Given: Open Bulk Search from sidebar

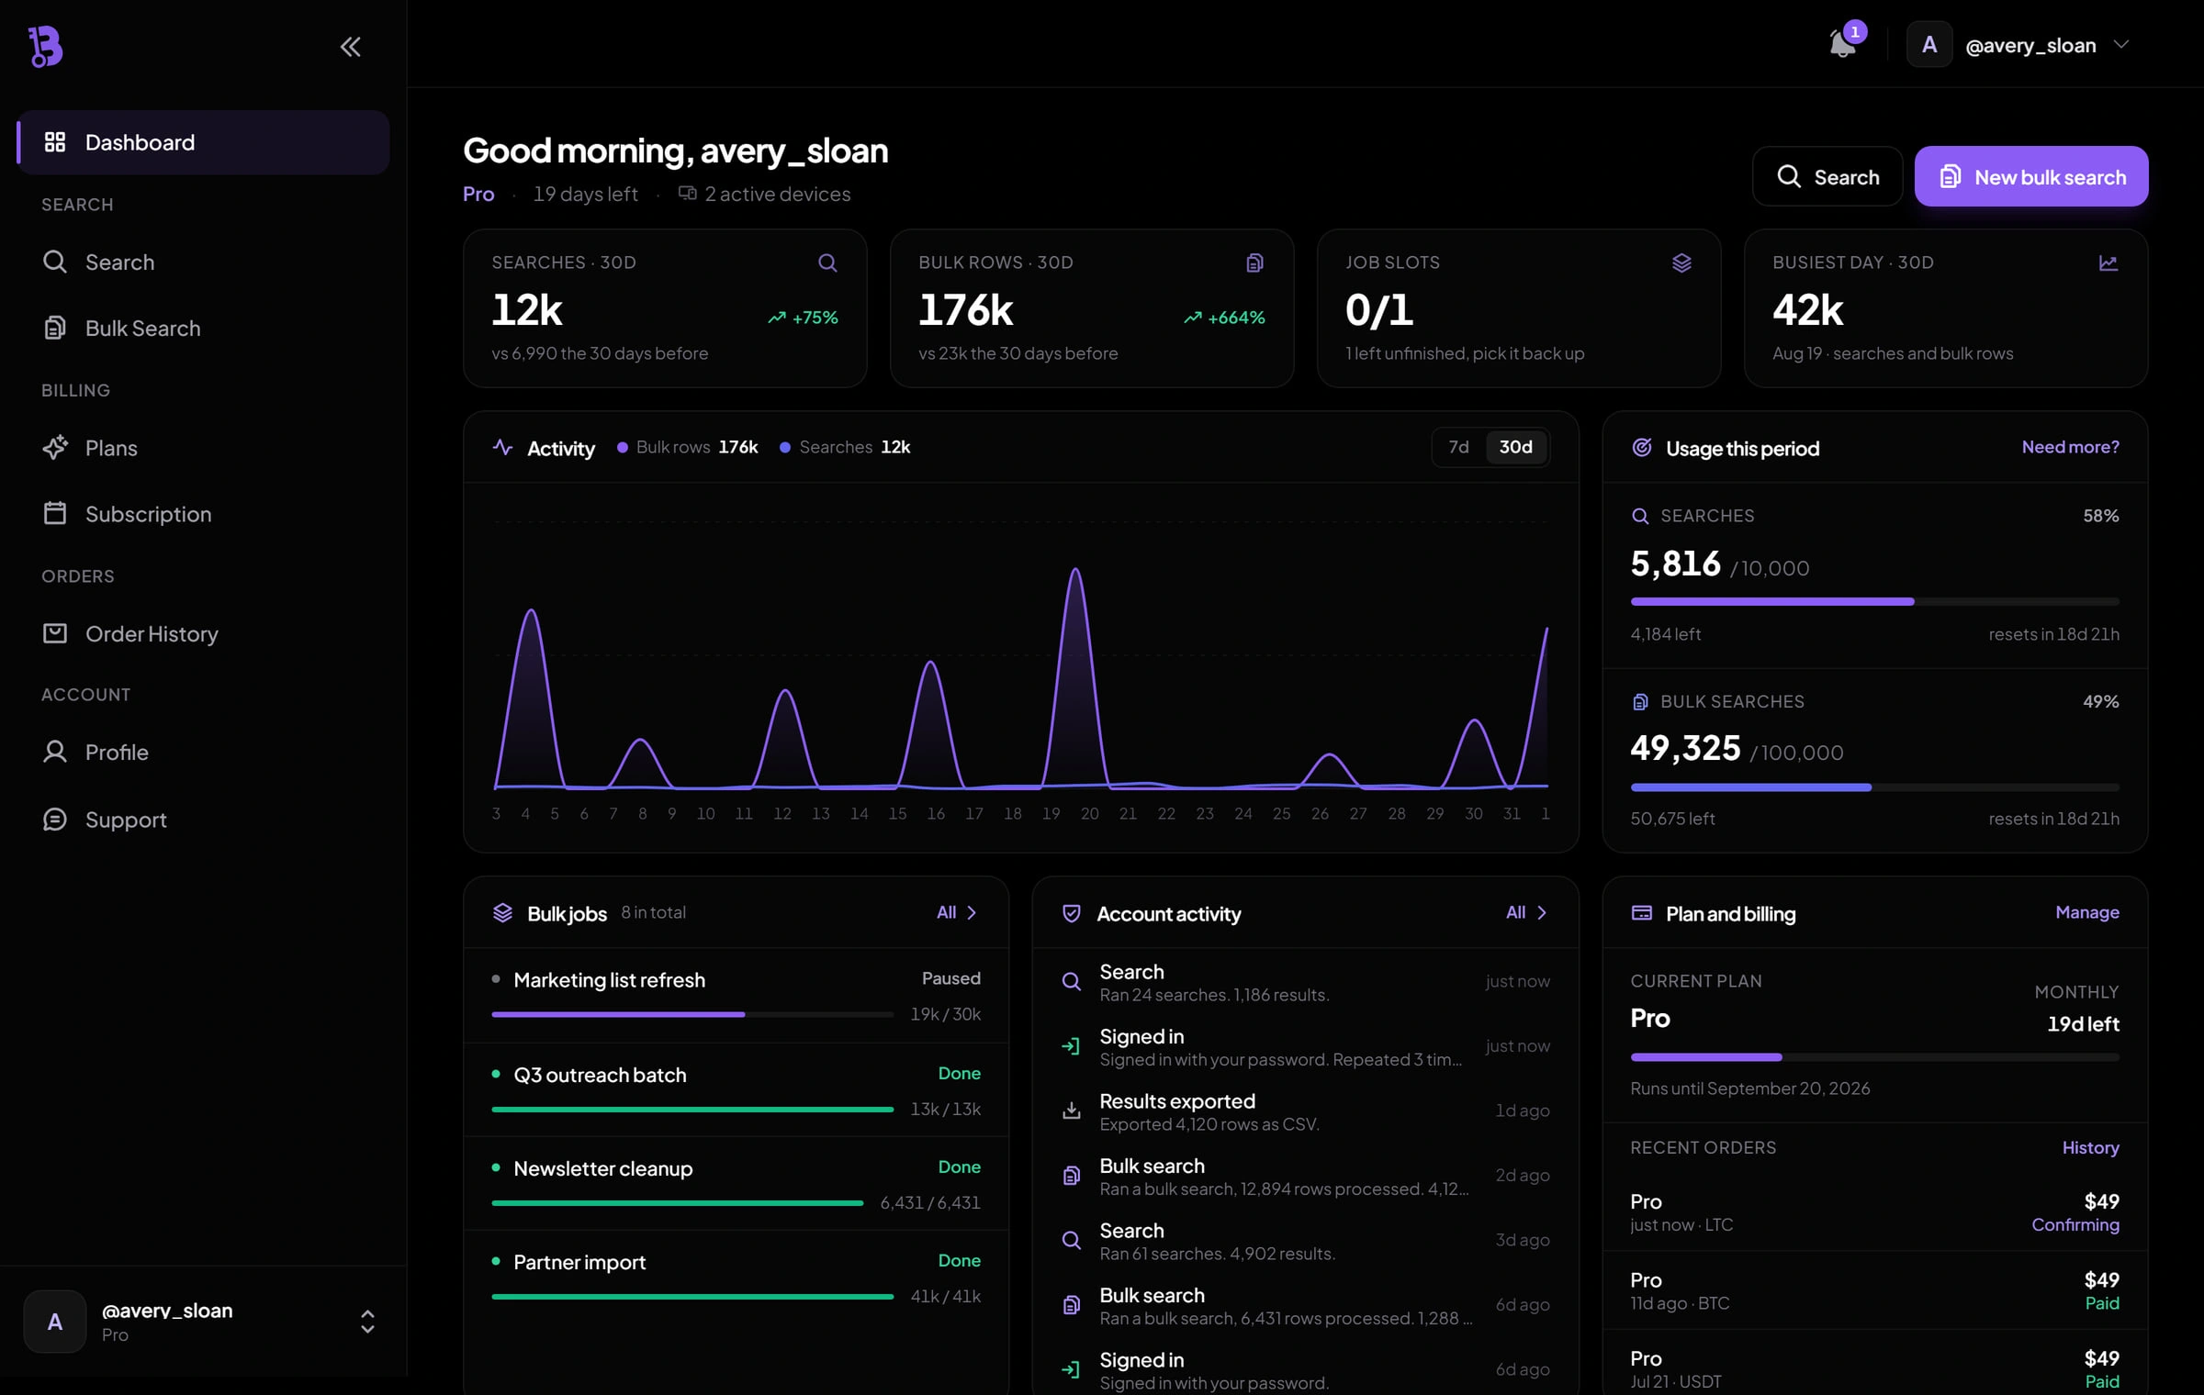Looking at the screenshot, I should tap(203, 328).
